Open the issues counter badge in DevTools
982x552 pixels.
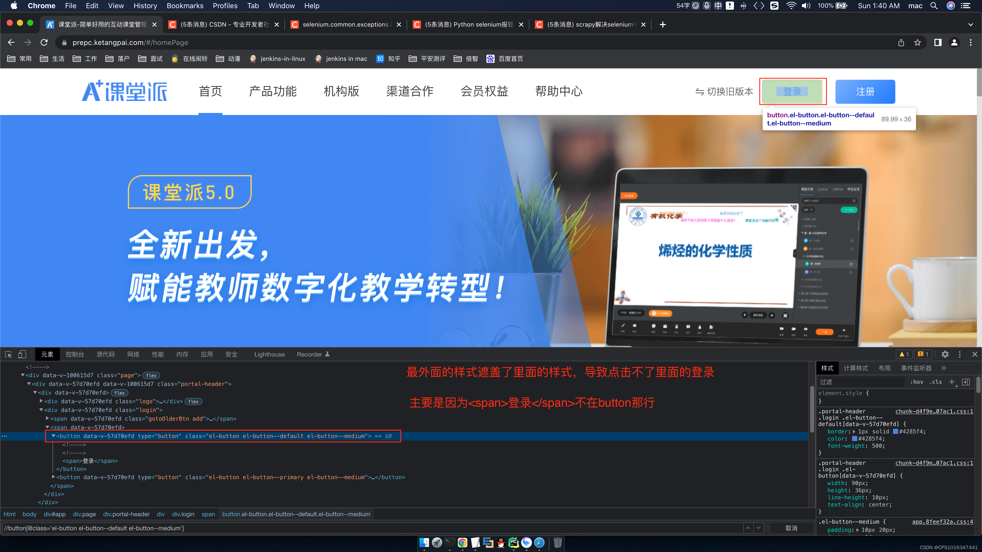[x=922, y=354]
